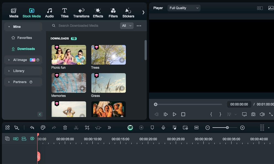Expand the AI Image section
The height and width of the screenshot is (164, 274).
[x=9, y=60]
